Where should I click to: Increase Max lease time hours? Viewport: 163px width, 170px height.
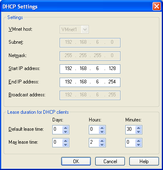pos(102,141)
